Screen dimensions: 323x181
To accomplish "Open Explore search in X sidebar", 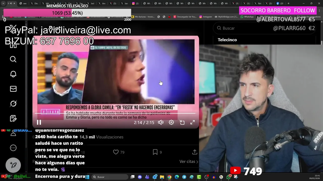I will click(x=13, y=59).
